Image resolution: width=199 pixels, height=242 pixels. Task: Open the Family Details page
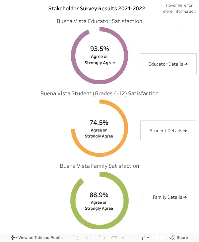pyautogui.click(x=170, y=197)
